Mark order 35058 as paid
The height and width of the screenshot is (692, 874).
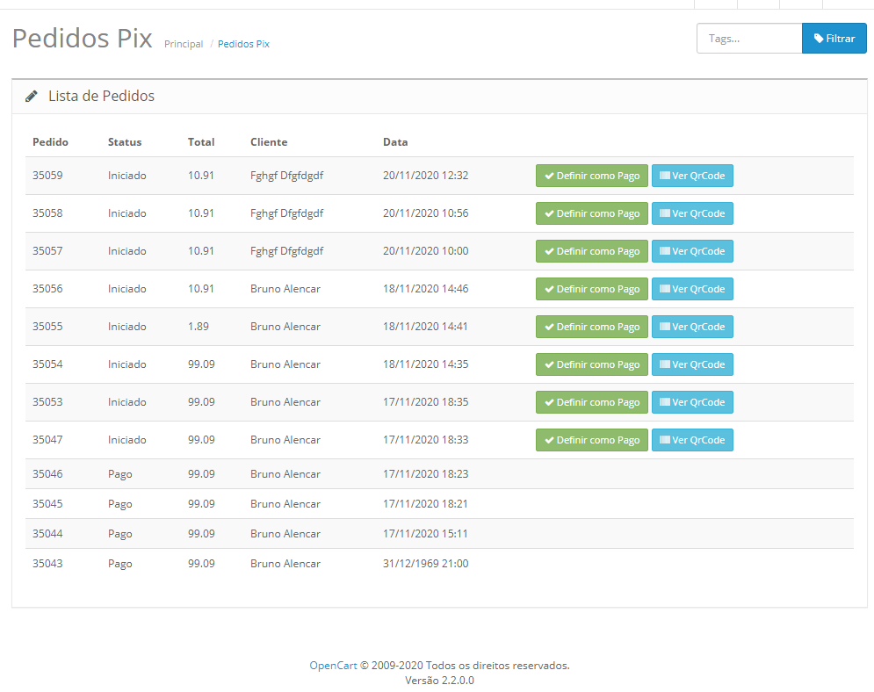pyautogui.click(x=591, y=213)
